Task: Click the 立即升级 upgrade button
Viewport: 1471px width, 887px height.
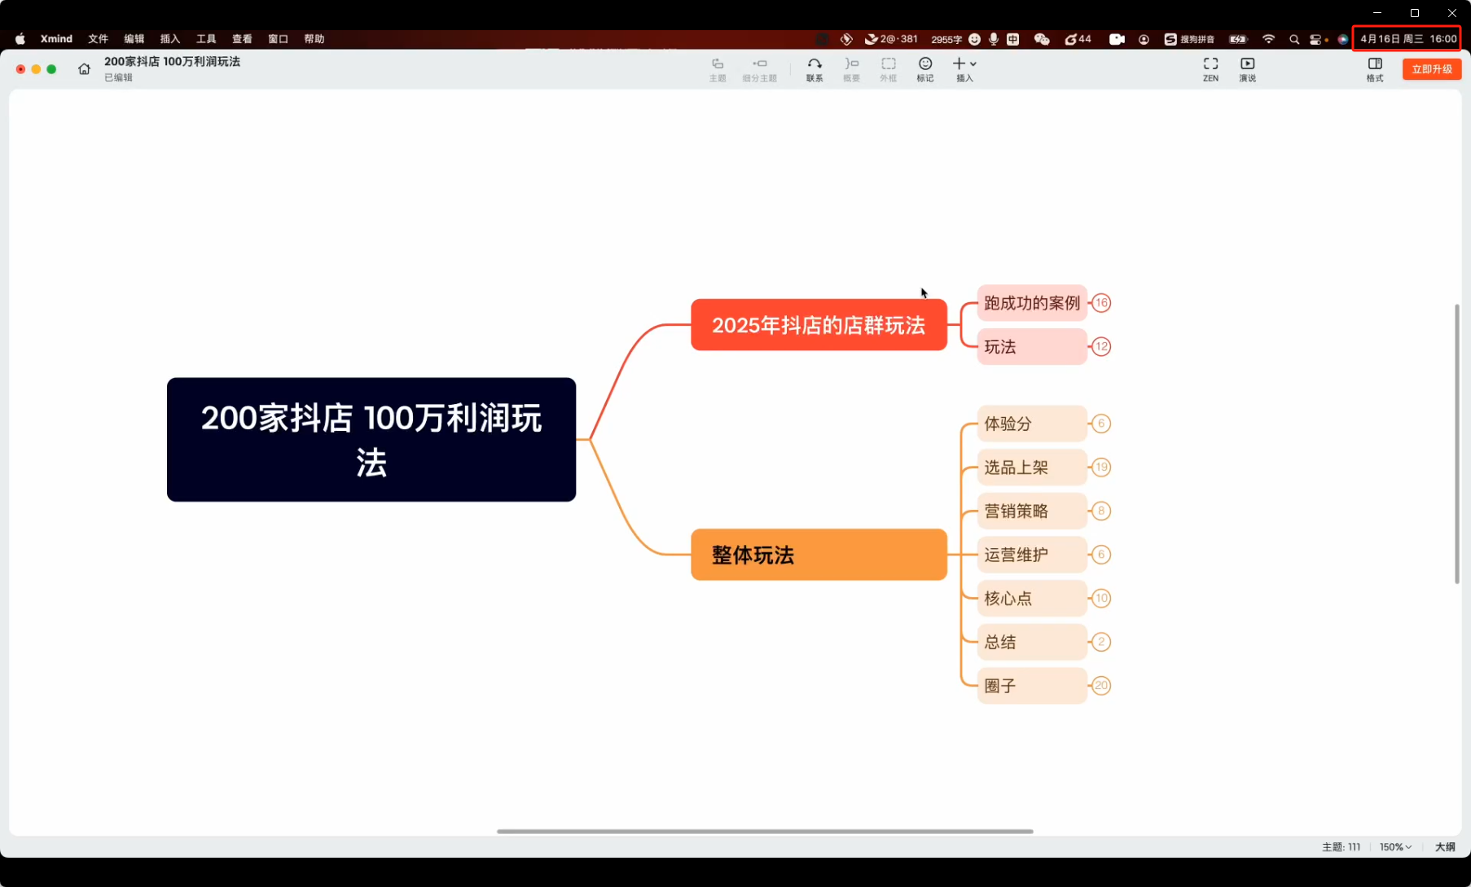Action: [x=1431, y=69]
